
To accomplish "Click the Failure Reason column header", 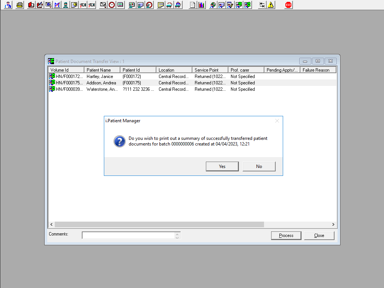I will click(318, 70).
